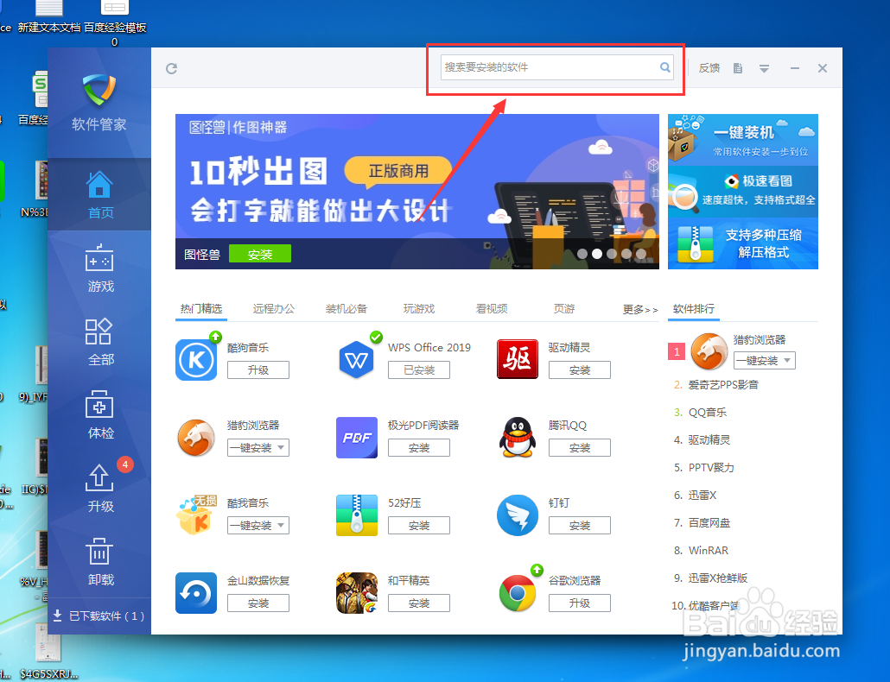Open the 反馈 feedback link

[x=709, y=68]
